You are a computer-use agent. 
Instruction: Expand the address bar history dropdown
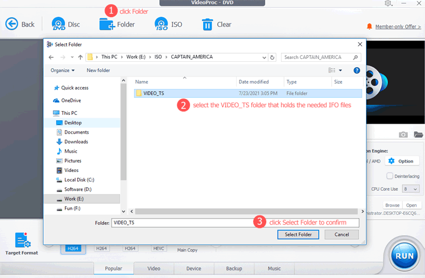(264, 57)
